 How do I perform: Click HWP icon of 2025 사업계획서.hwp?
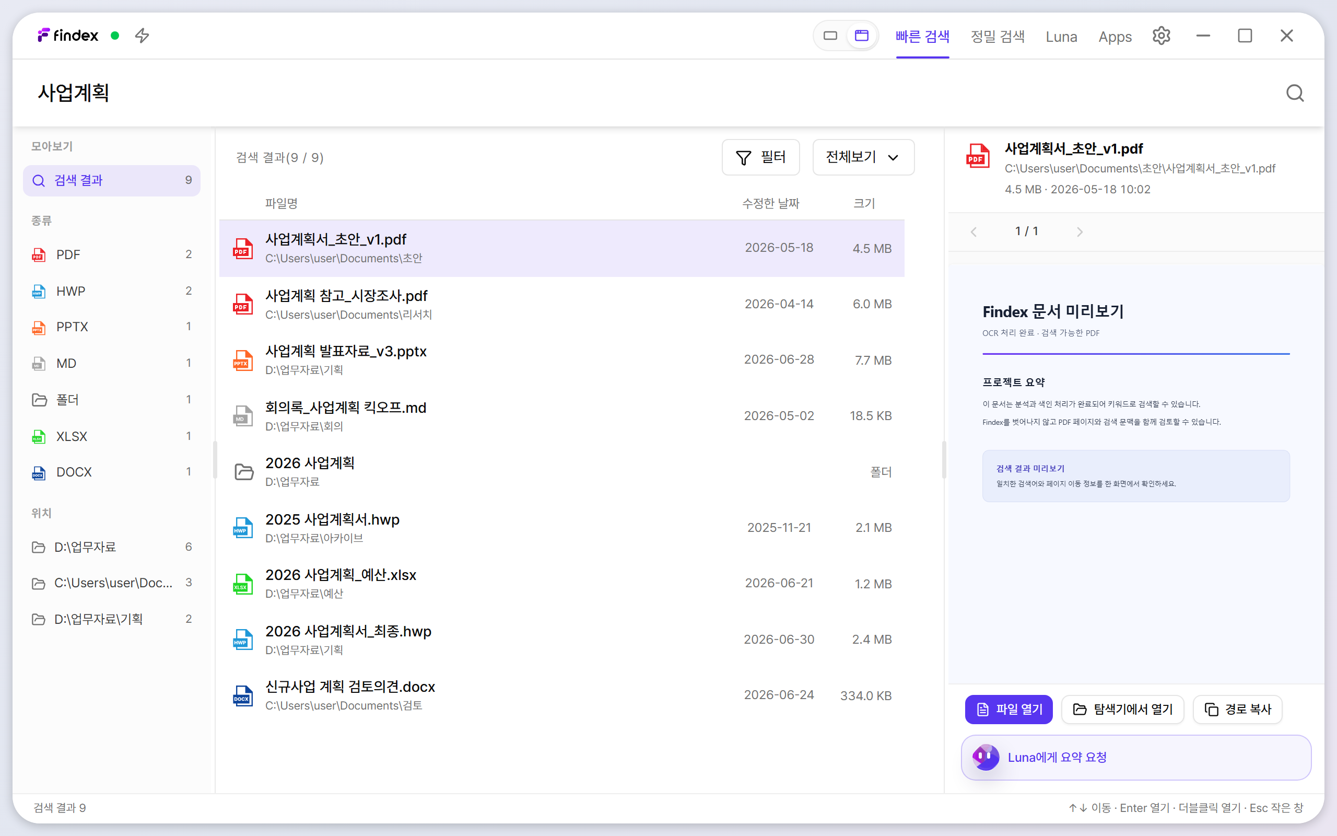pyautogui.click(x=242, y=528)
